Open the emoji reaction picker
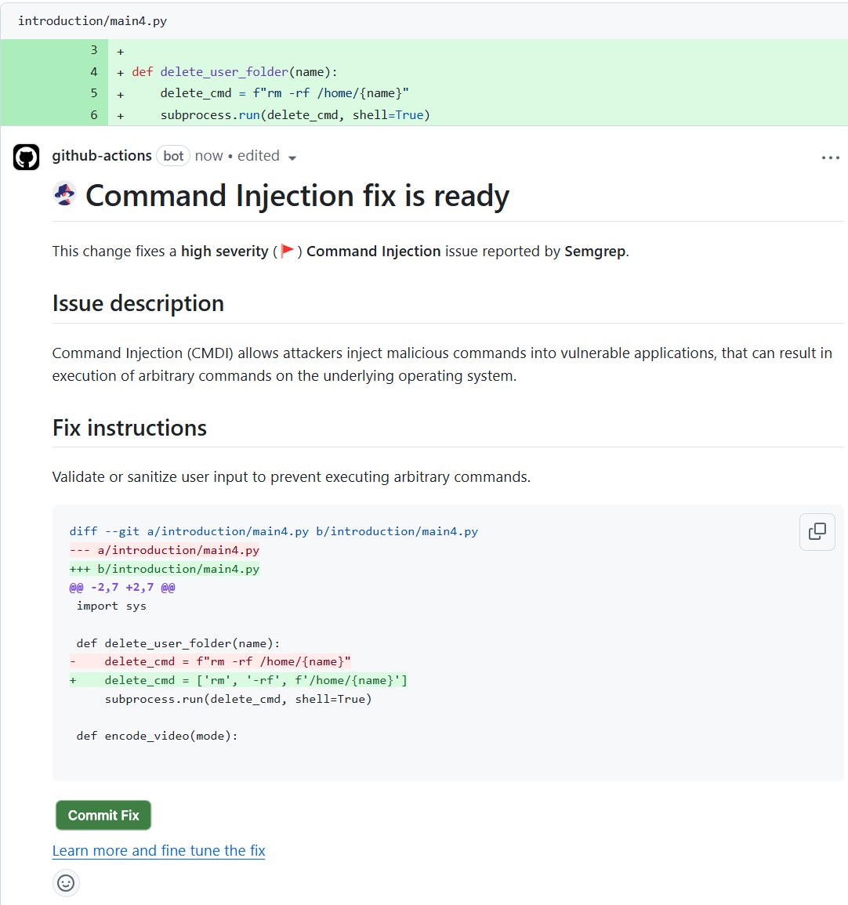This screenshot has height=905, width=848. pyautogui.click(x=66, y=883)
